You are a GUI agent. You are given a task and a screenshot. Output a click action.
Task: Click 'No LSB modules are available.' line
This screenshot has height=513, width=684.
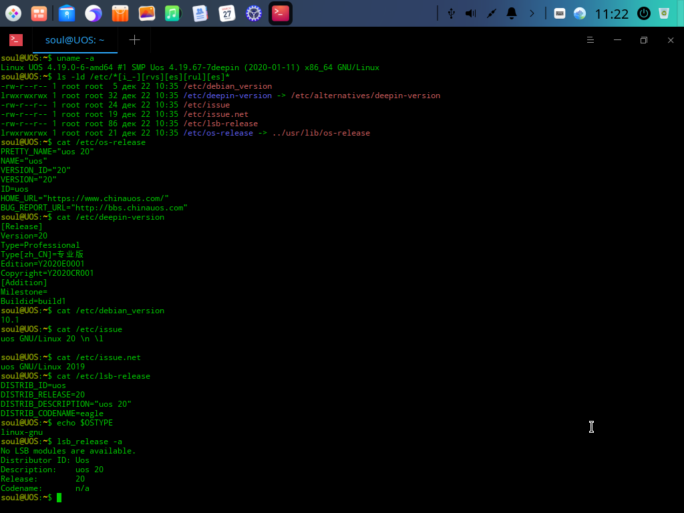coord(68,451)
